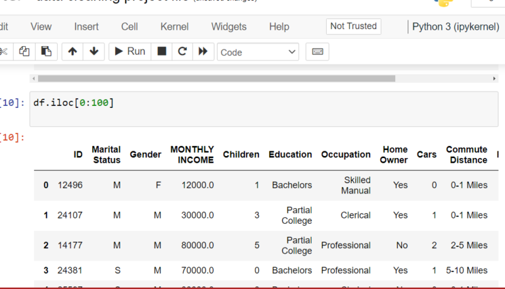Click into the df.iloc[0:100] code cell
The height and width of the screenshot is (289, 505).
[x=263, y=109]
